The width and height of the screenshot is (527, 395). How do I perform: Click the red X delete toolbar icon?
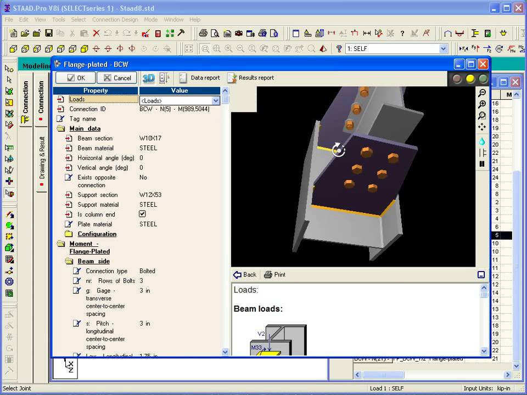[97, 33]
